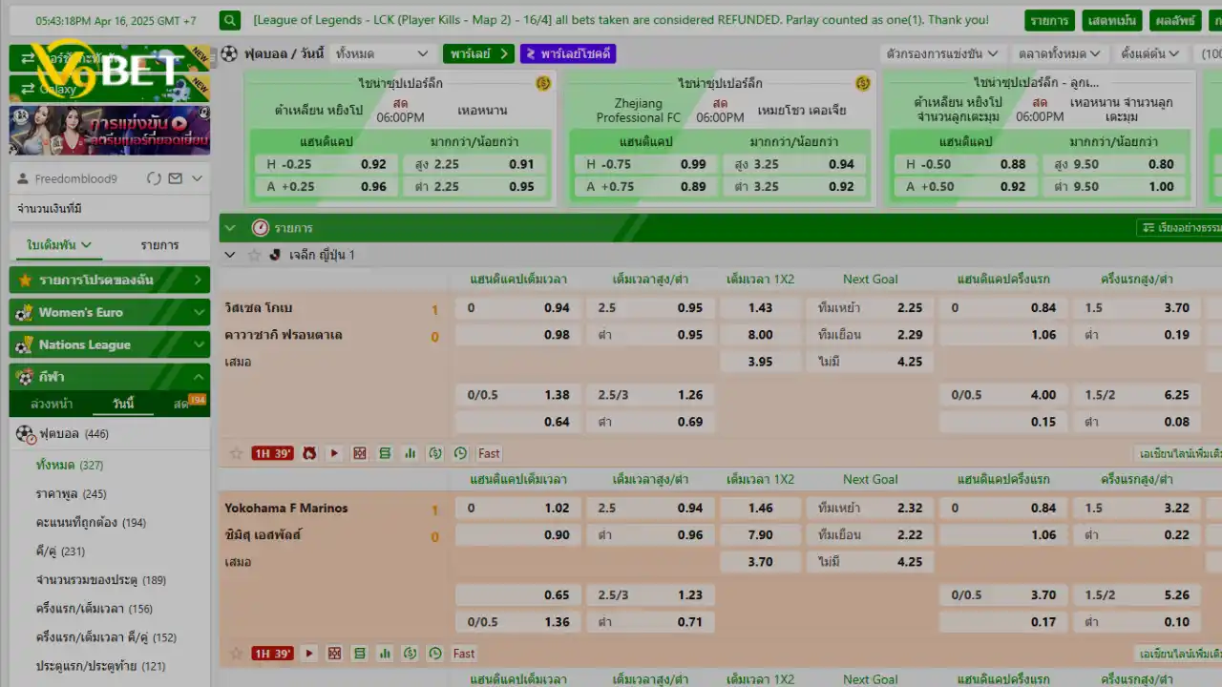
Task: Collapse the เจลีก ญี่ปุ่น 1 league section
Action: click(229, 255)
